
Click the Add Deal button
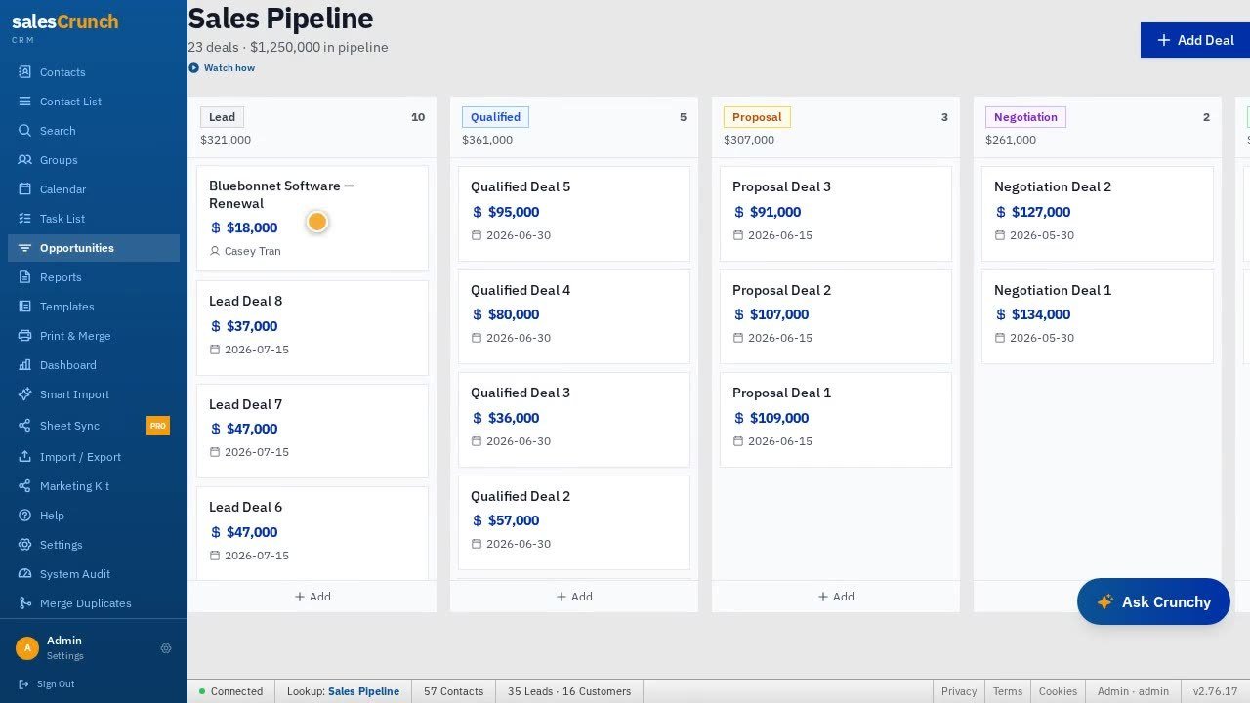pos(1195,40)
